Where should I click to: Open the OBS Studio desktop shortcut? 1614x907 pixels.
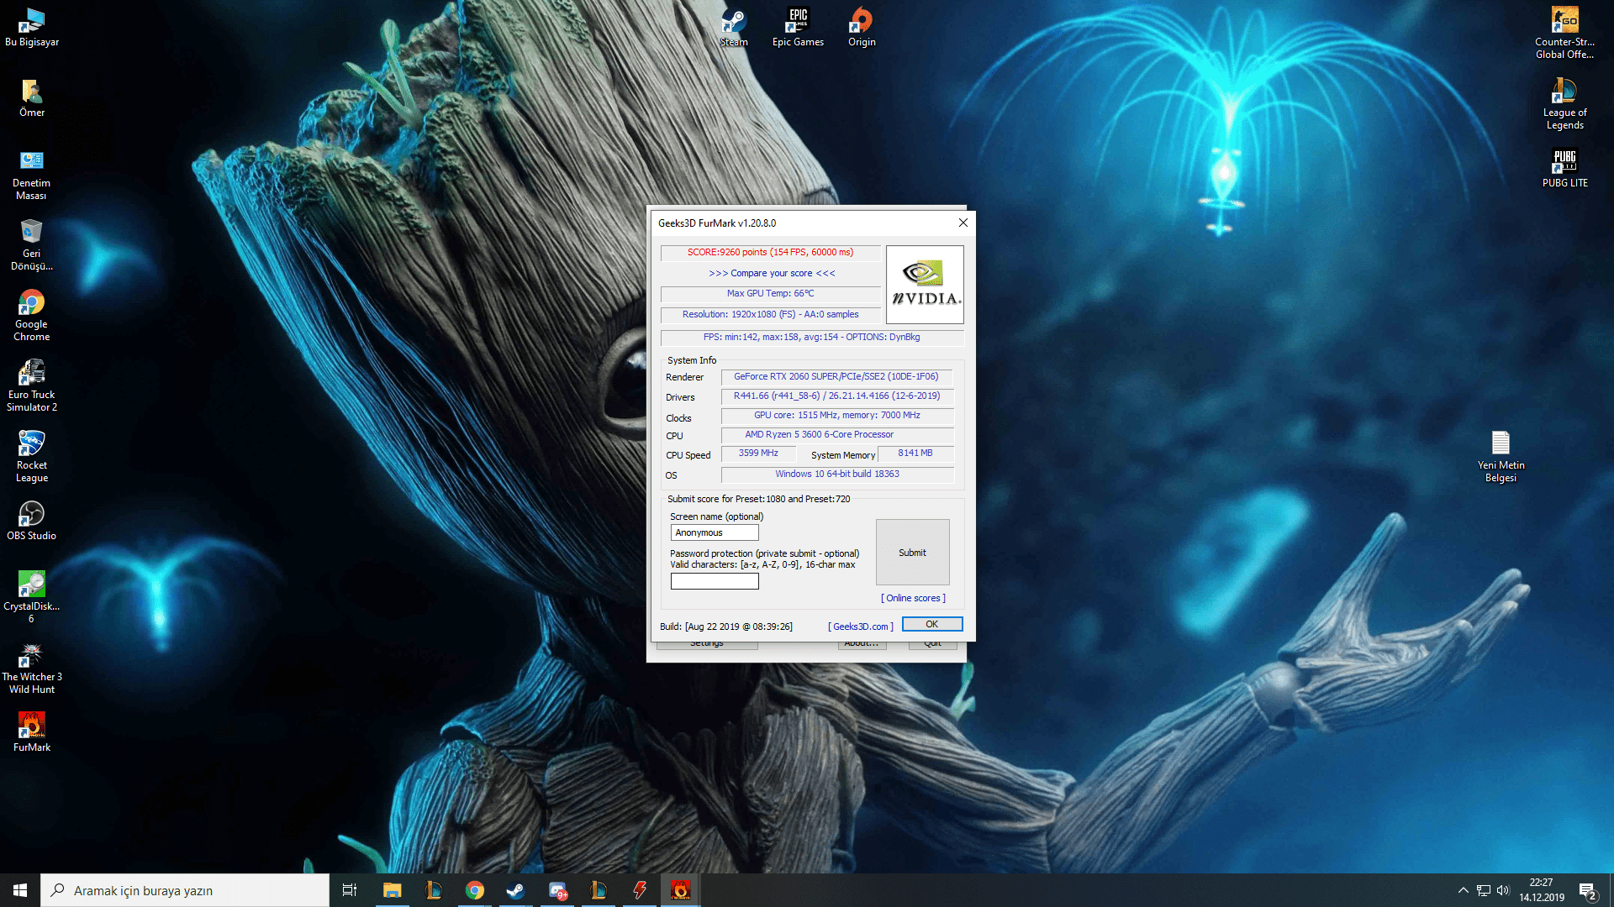tap(31, 515)
